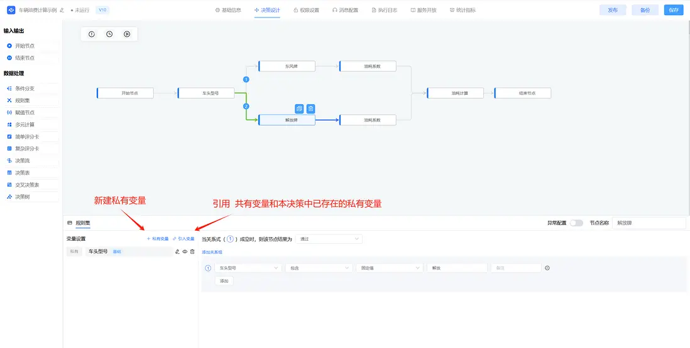The height and width of the screenshot is (348, 690).
Task: Select the 油耗系数 node after 解放牌
Action: coord(368,120)
